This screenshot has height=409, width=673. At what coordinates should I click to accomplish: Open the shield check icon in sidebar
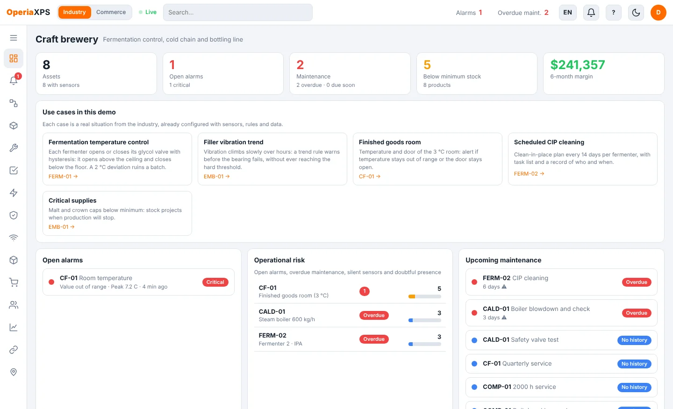tap(14, 215)
